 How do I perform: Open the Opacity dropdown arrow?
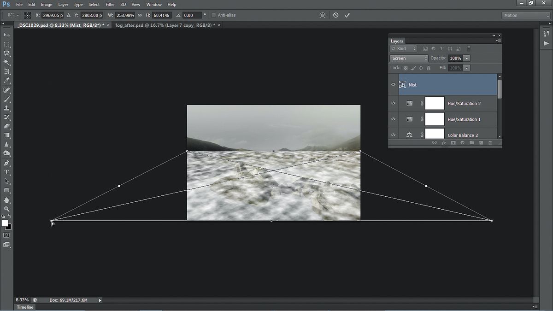click(467, 59)
